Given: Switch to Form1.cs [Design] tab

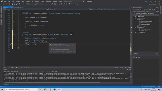Looking at the screenshot, I should 18,7.
